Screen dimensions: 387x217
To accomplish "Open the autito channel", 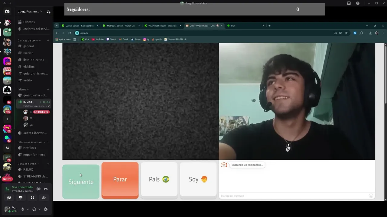I will click(33, 80).
